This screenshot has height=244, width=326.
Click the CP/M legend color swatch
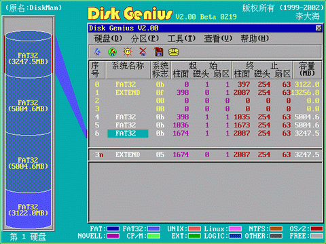[153, 236]
